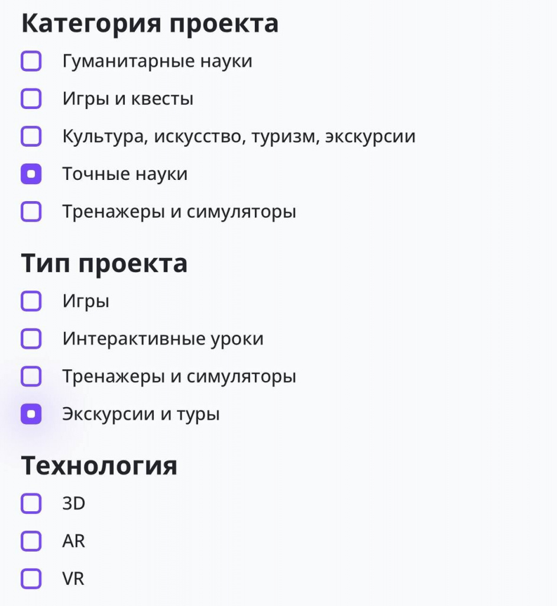Click the Гуманитарные науки label text
The height and width of the screenshot is (606, 557).
point(157,62)
